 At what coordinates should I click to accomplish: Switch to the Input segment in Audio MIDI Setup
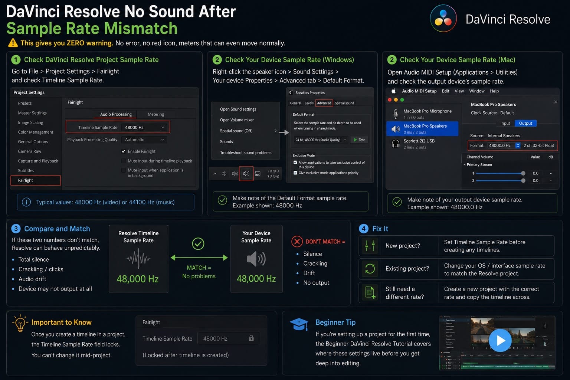505,123
